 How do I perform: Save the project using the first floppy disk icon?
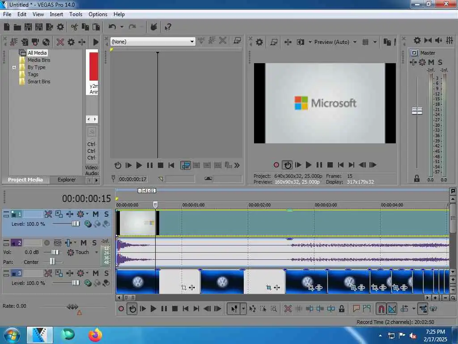pos(28,27)
